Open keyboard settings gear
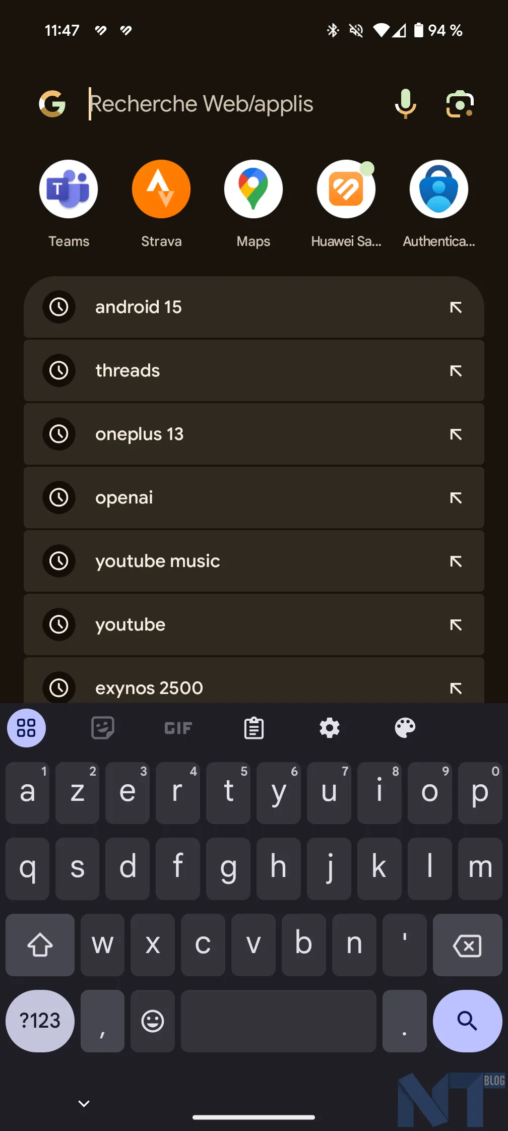The height and width of the screenshot is (1131, 508). click(330, 728)
